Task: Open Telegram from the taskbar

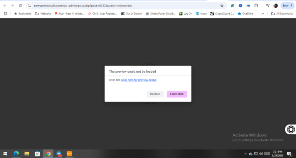Action: [59, 154]
